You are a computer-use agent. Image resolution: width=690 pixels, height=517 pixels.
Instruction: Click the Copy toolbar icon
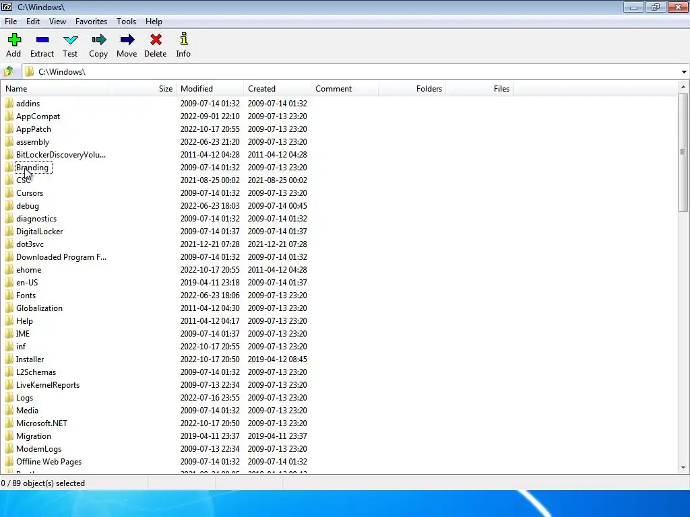click(98, 40)
